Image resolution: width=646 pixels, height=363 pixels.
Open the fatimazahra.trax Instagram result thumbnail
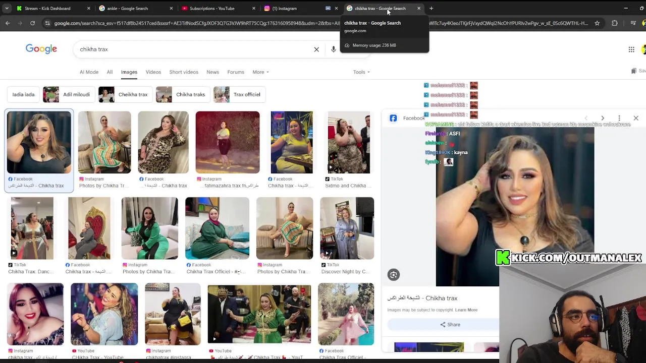tap(228, 142)
